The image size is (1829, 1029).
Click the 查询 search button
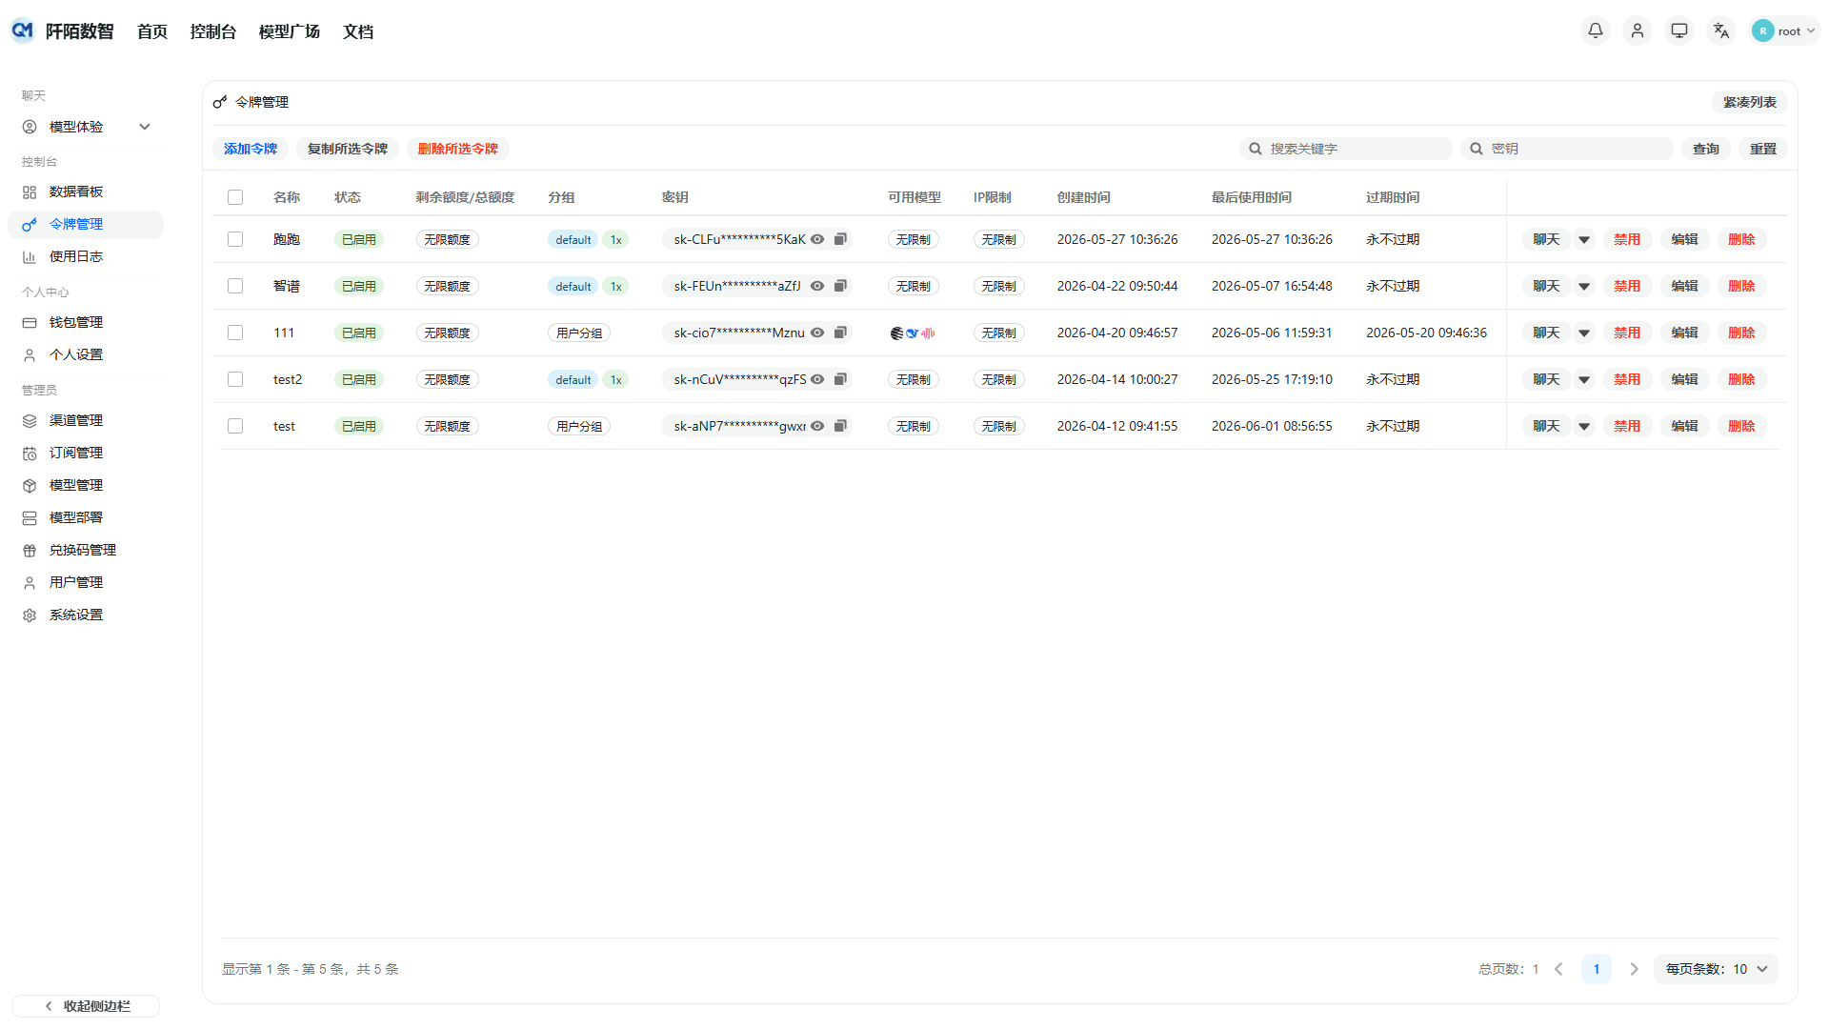(1706, 149)
